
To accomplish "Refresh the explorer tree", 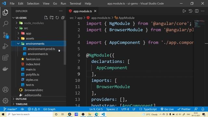I will 57,18.
